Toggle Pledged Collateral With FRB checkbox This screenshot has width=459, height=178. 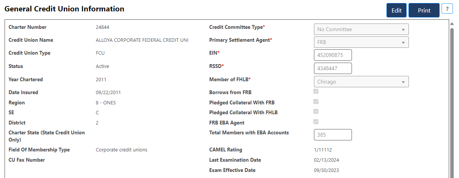316,102
